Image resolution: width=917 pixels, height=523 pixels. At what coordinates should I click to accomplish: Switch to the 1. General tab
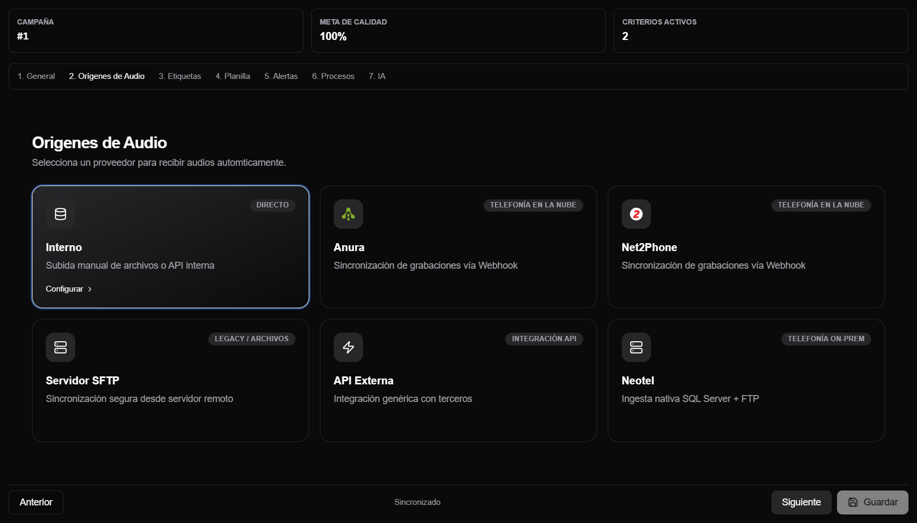(36, 76)
